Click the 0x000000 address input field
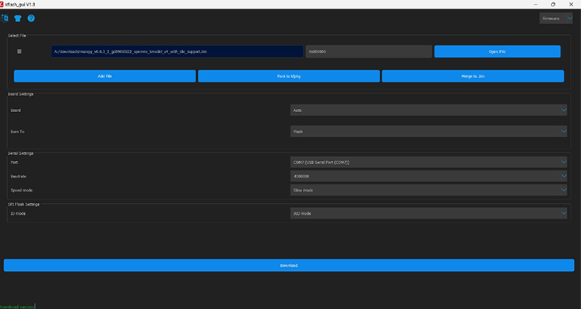 click(x=369, y=51)
